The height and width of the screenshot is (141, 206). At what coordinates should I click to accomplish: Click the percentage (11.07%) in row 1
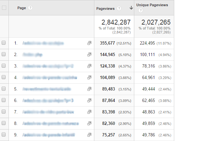(164, 43)
